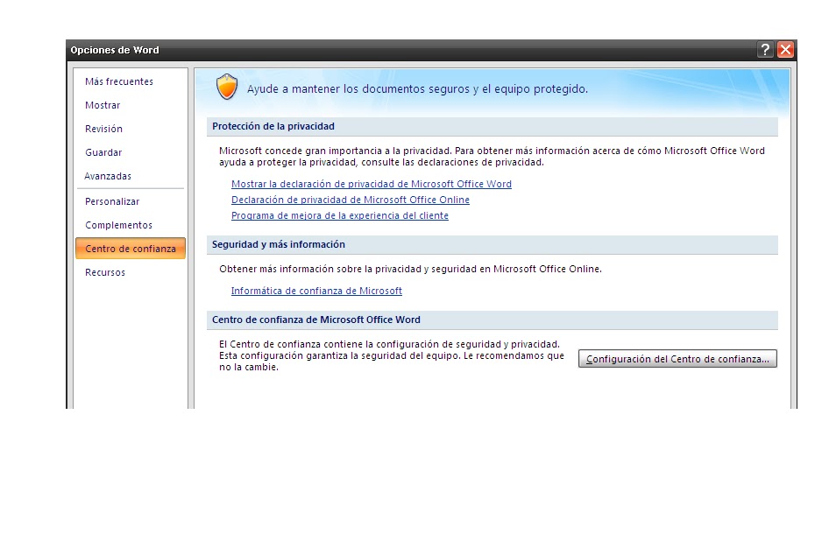Open Mostrar la declaración de privacidad link

pyautogui.click(x=371, y=184)
